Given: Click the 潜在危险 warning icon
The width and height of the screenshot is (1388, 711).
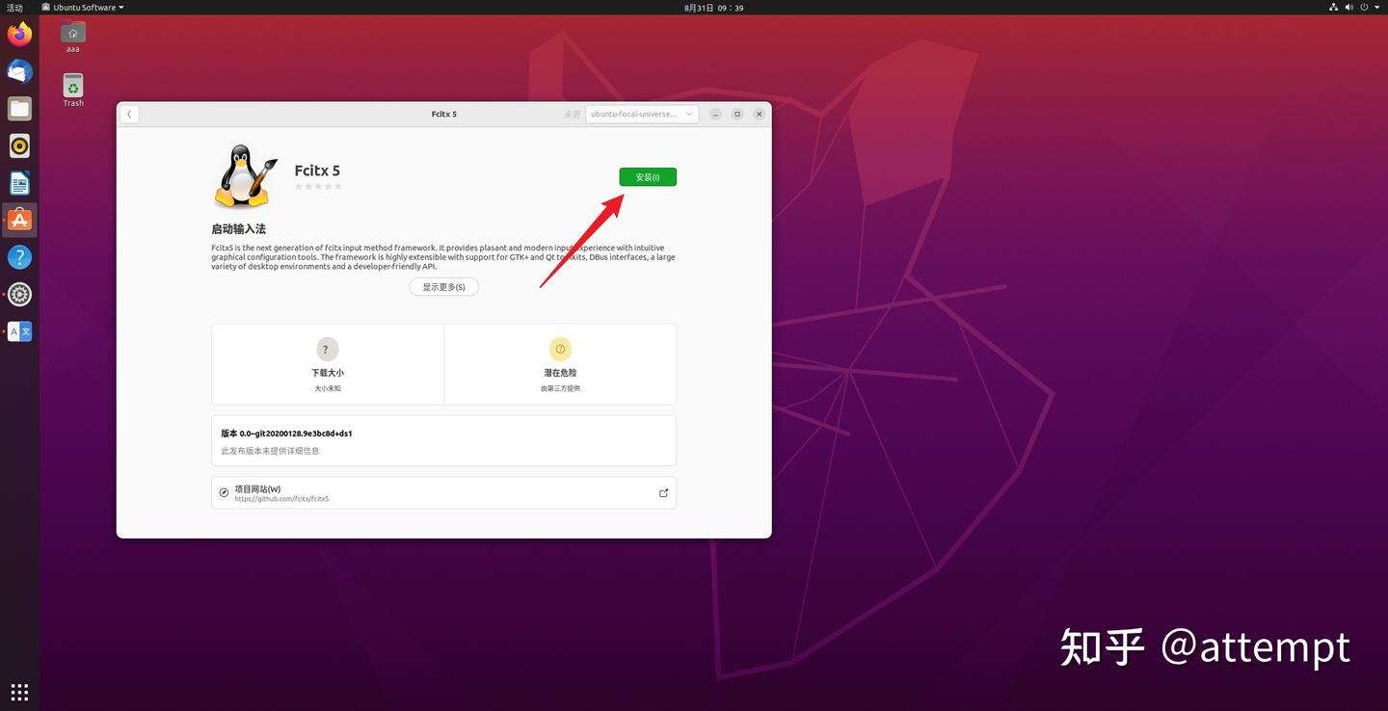Looking at the screenshot, I should click(x=560, y=349).
